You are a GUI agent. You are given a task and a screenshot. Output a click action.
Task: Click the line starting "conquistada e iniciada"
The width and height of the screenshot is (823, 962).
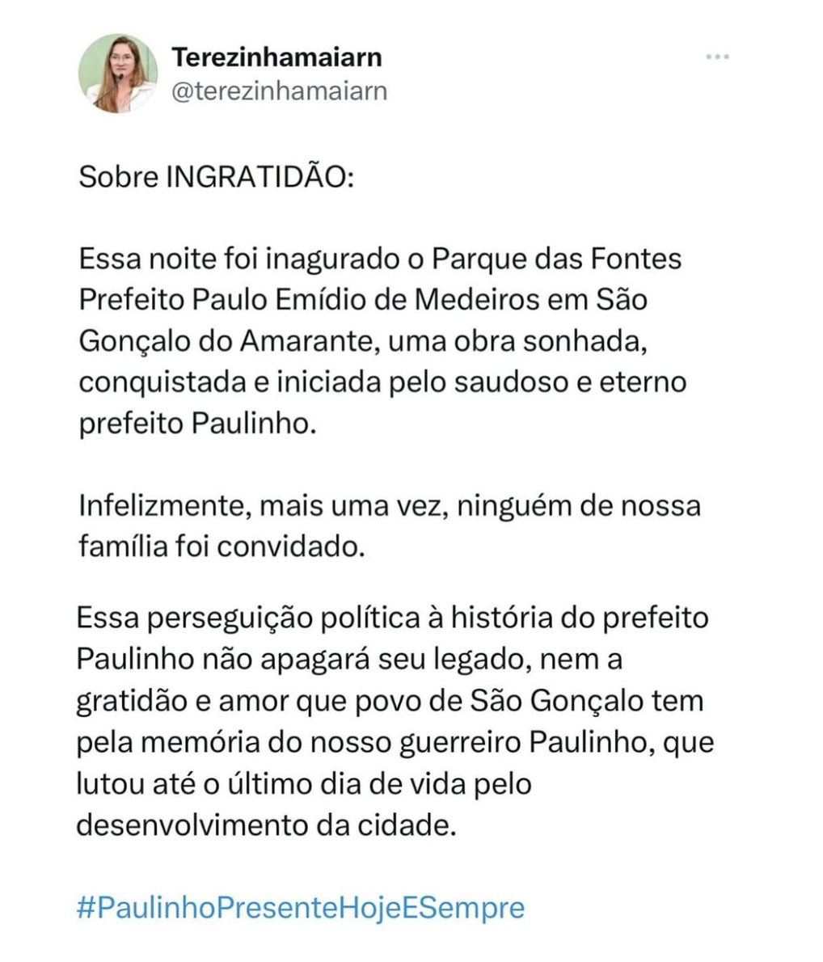click(382, 382)
